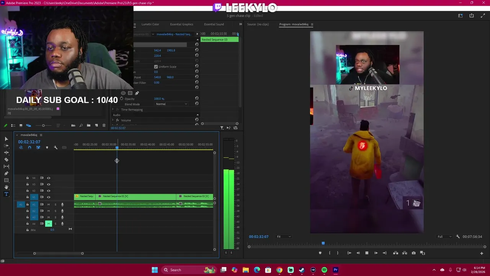Screen dimensions: 490x276
Task: Select the Pen tool in the toolbar
Action: [x=6, y=173]
